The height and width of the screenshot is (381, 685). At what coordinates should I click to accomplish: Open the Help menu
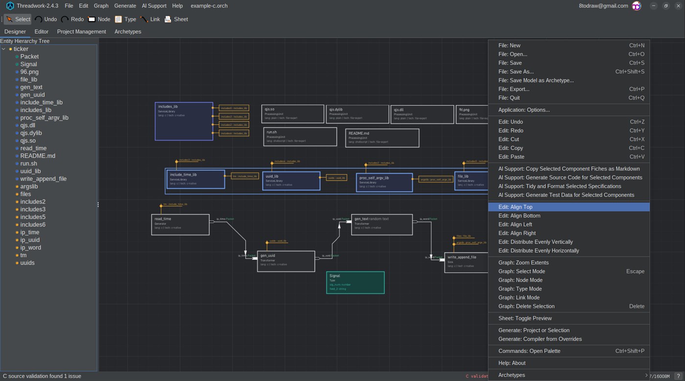pyautogui.click(x=177, y=6)
